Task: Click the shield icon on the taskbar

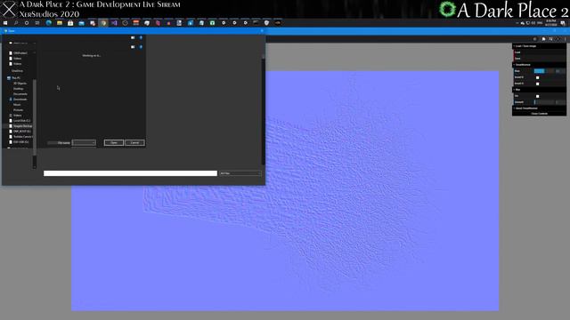Action: 267,23
